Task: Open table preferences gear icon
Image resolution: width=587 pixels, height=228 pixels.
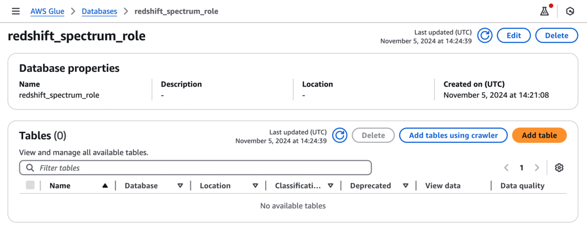Action: (x=559, y=168)
